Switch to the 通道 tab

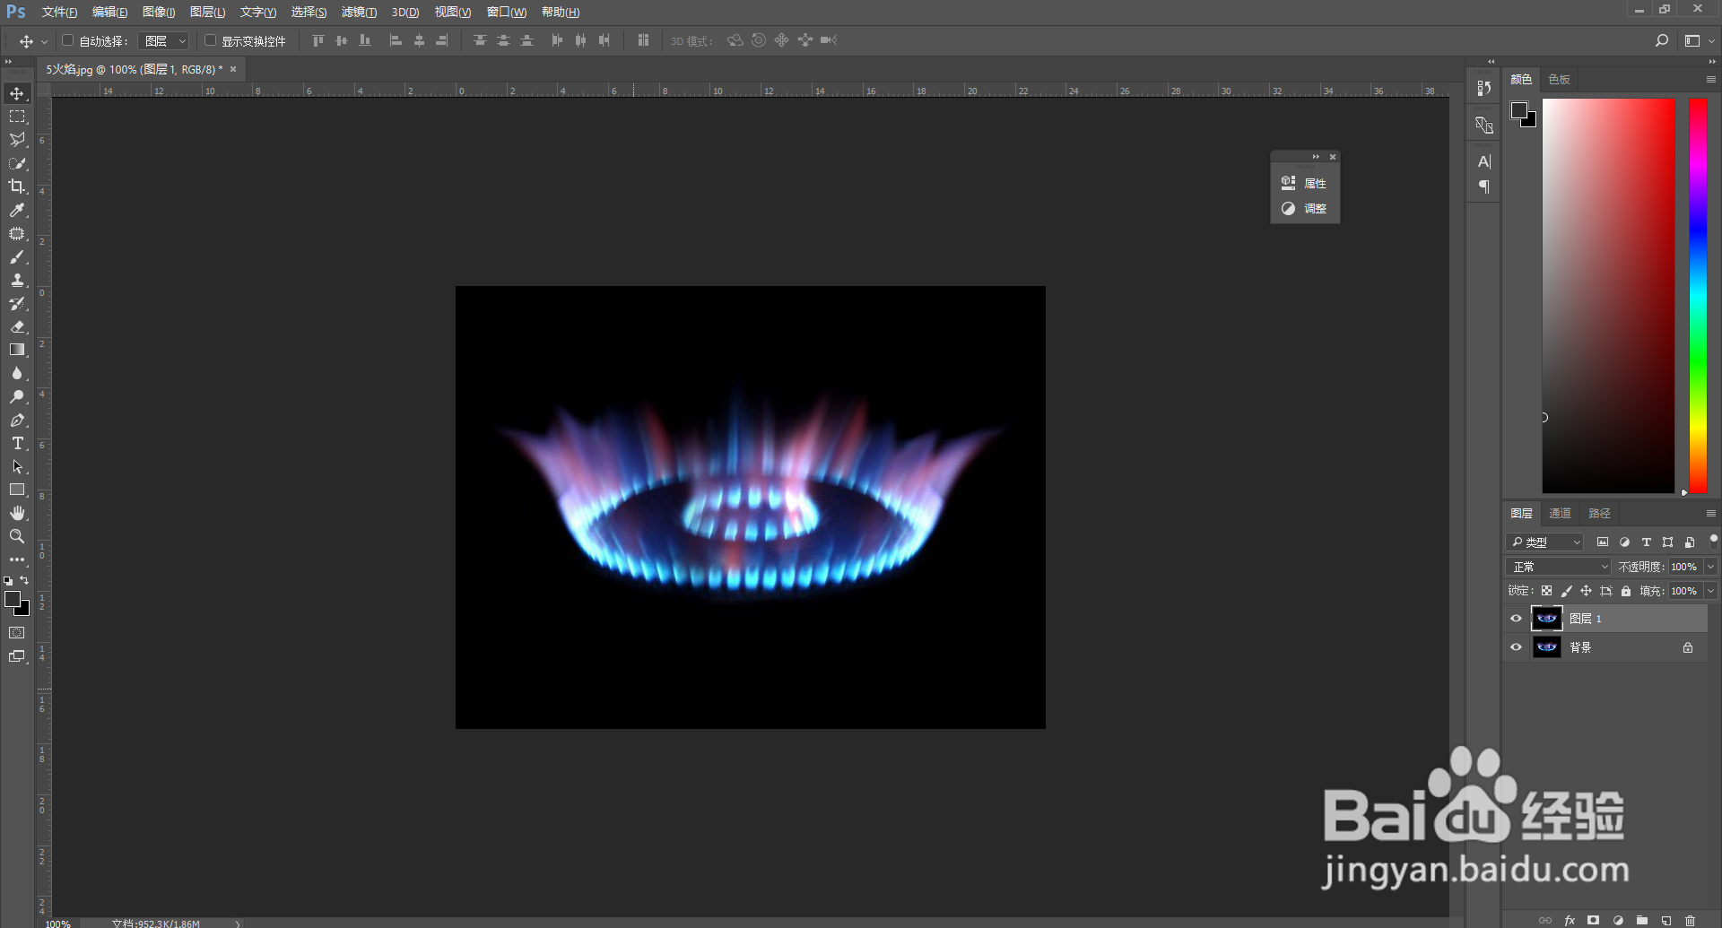click(x=1560, y=513)
